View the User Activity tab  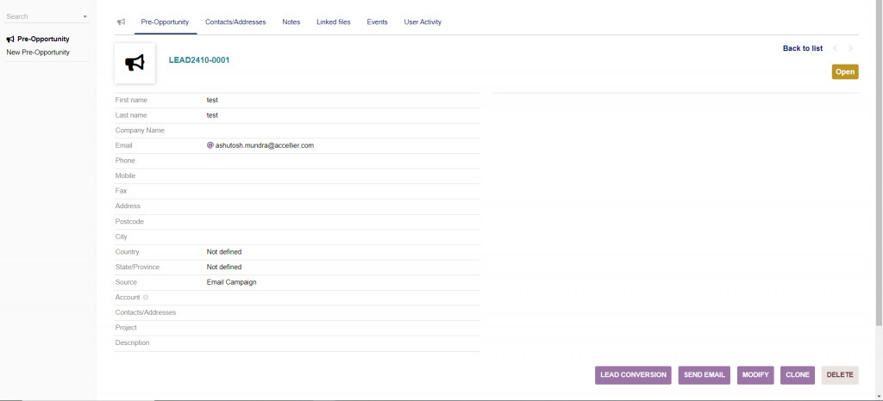click(x=423, y=22)
